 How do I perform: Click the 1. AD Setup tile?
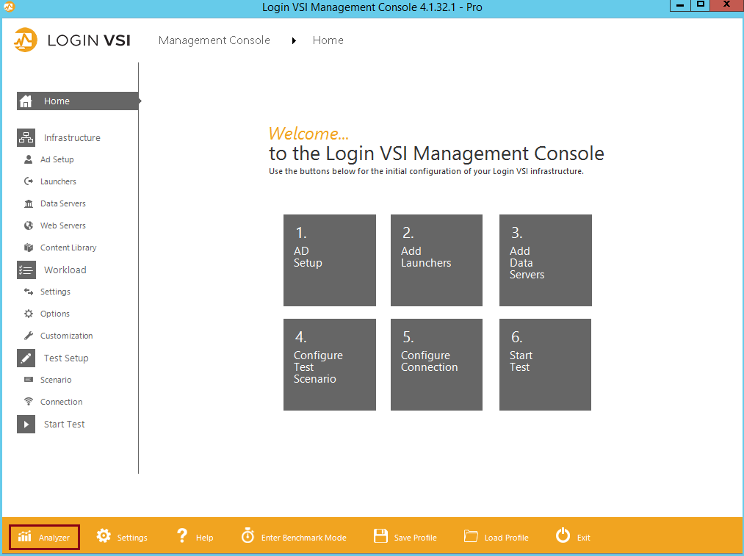coord(330,260)
